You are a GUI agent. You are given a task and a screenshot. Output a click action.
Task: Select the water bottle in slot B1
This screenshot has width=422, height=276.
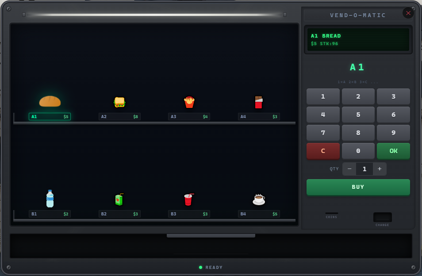click(50, 199)
